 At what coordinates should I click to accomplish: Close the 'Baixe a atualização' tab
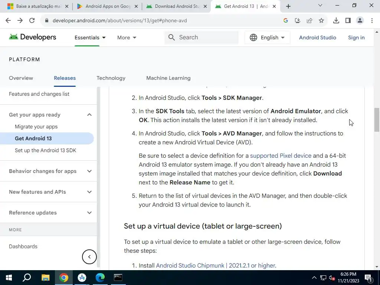[67, 7]
